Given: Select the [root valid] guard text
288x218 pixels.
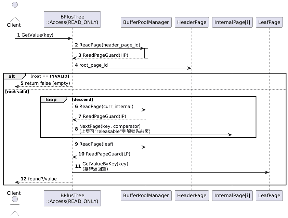Looking at the screenshot, I should 17,92.
